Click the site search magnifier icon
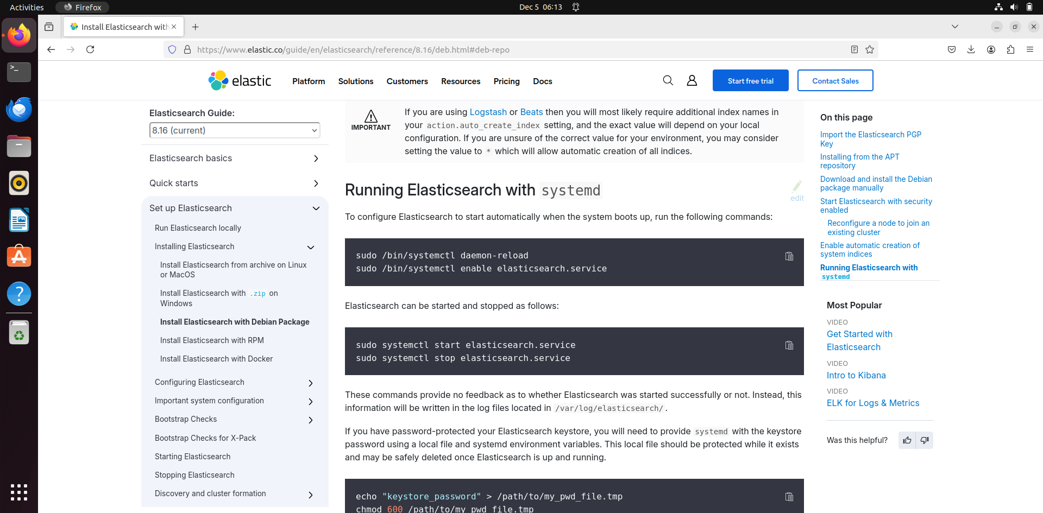 (x=668, y=80)
